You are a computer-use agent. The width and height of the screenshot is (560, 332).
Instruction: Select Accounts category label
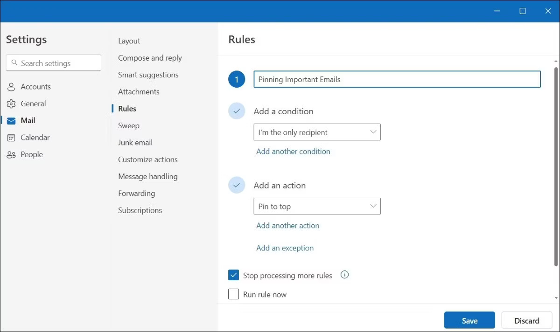35,87
